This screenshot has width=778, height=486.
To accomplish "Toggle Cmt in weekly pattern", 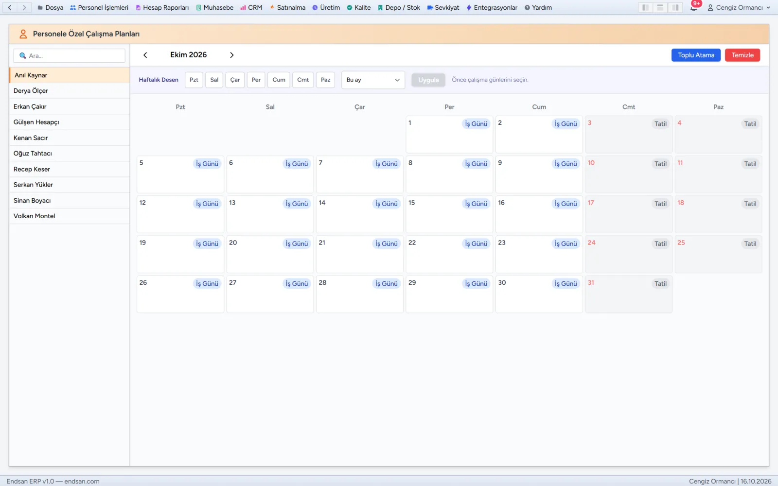I will pos(303,80).
